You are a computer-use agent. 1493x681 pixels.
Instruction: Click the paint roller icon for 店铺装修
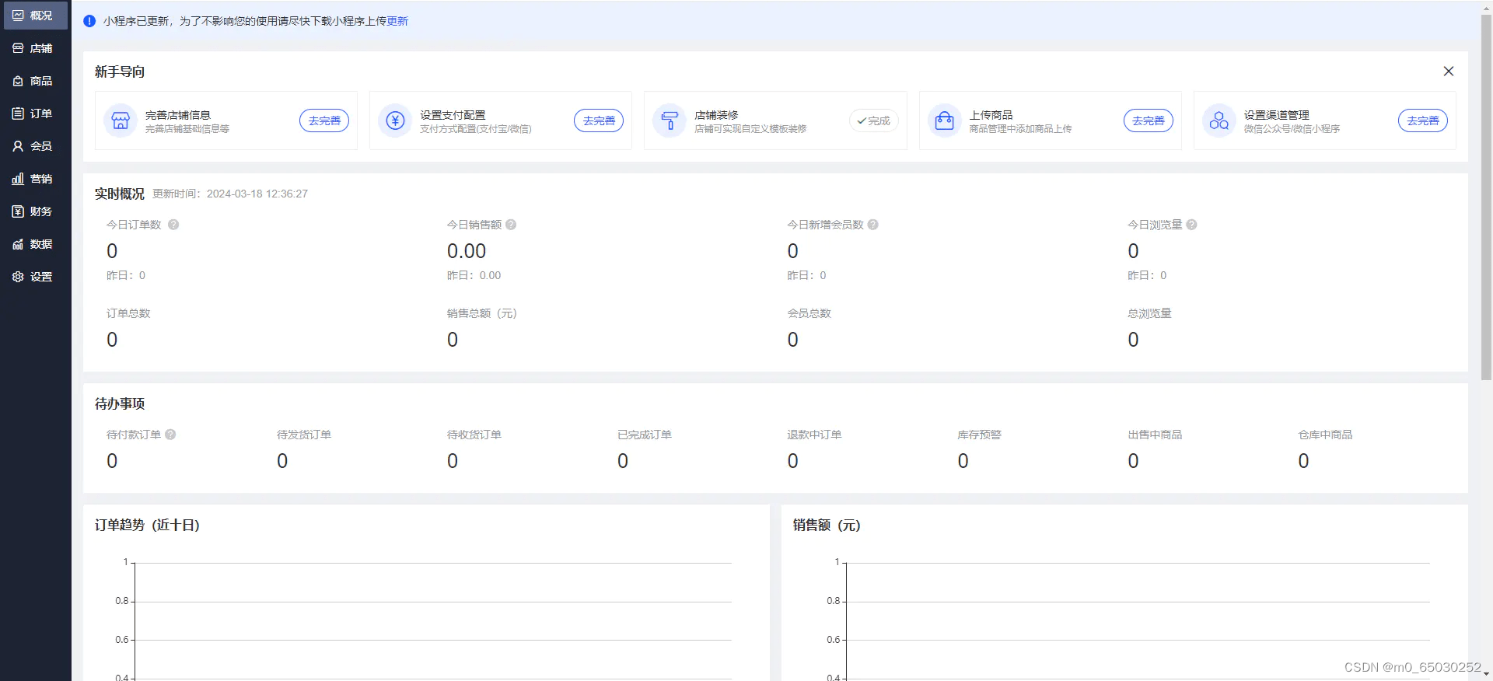(670, 120)
